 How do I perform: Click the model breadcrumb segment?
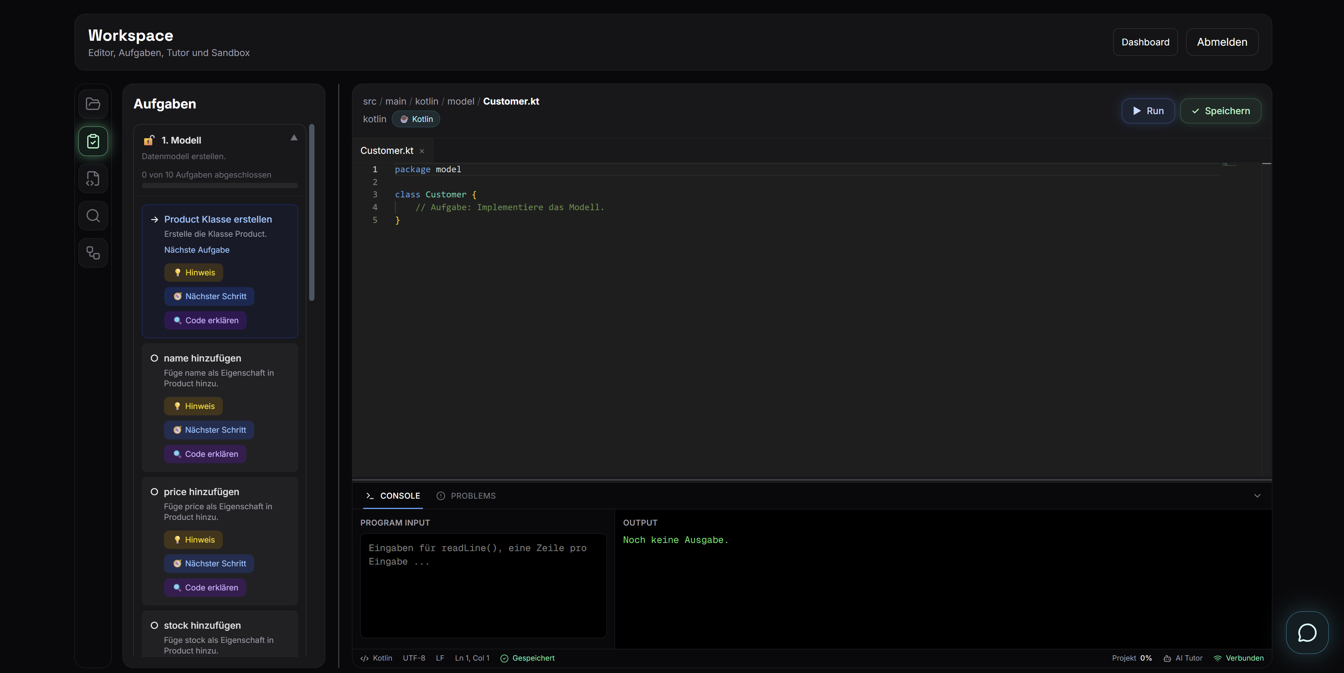coord(461,102)
